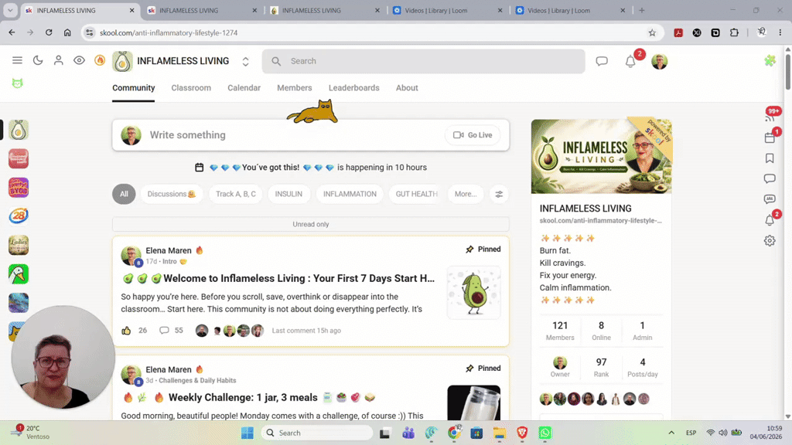Start a stream with Go Live

coord(473,135)
